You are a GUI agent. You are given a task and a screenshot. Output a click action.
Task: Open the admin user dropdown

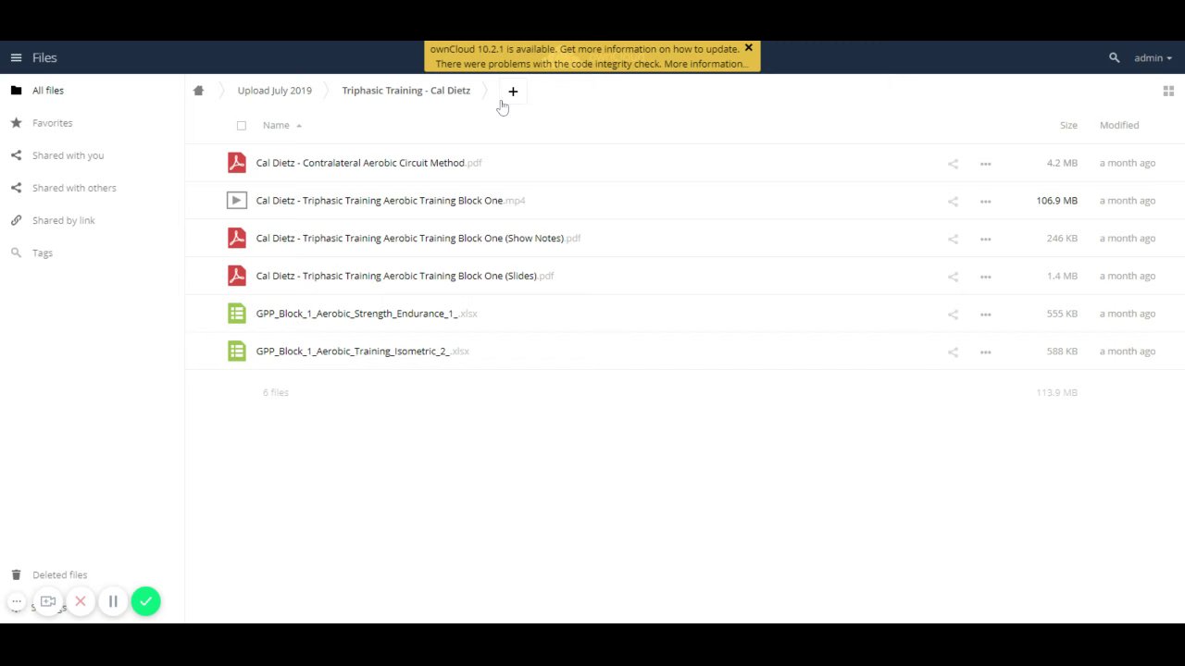coord(1153,57)
